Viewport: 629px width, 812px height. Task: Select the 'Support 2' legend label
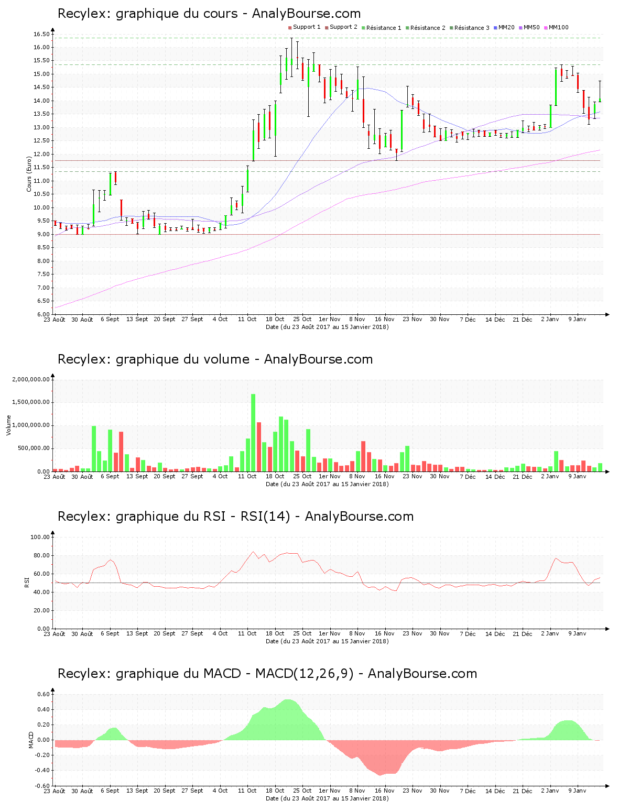(x=343, y=27)
